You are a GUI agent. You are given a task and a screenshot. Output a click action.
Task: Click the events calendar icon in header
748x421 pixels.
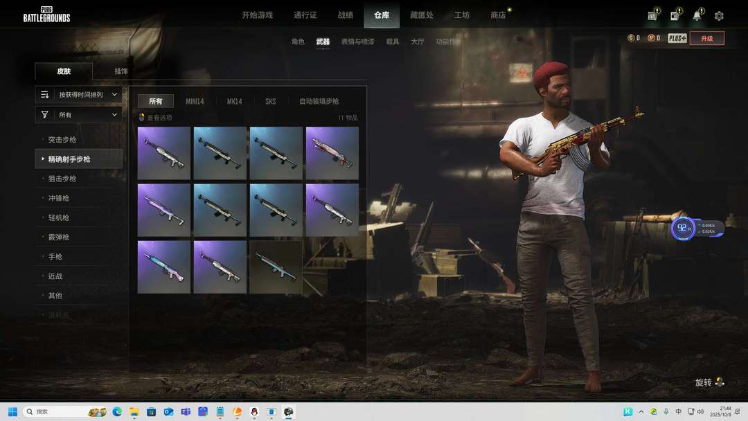(652, 15)
